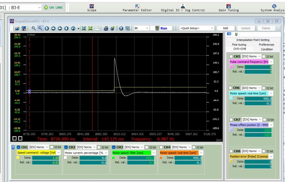Pan waveform right with the right arrow icon
The height and width of the screenshot is (182, 285).
tap(53, 28)
